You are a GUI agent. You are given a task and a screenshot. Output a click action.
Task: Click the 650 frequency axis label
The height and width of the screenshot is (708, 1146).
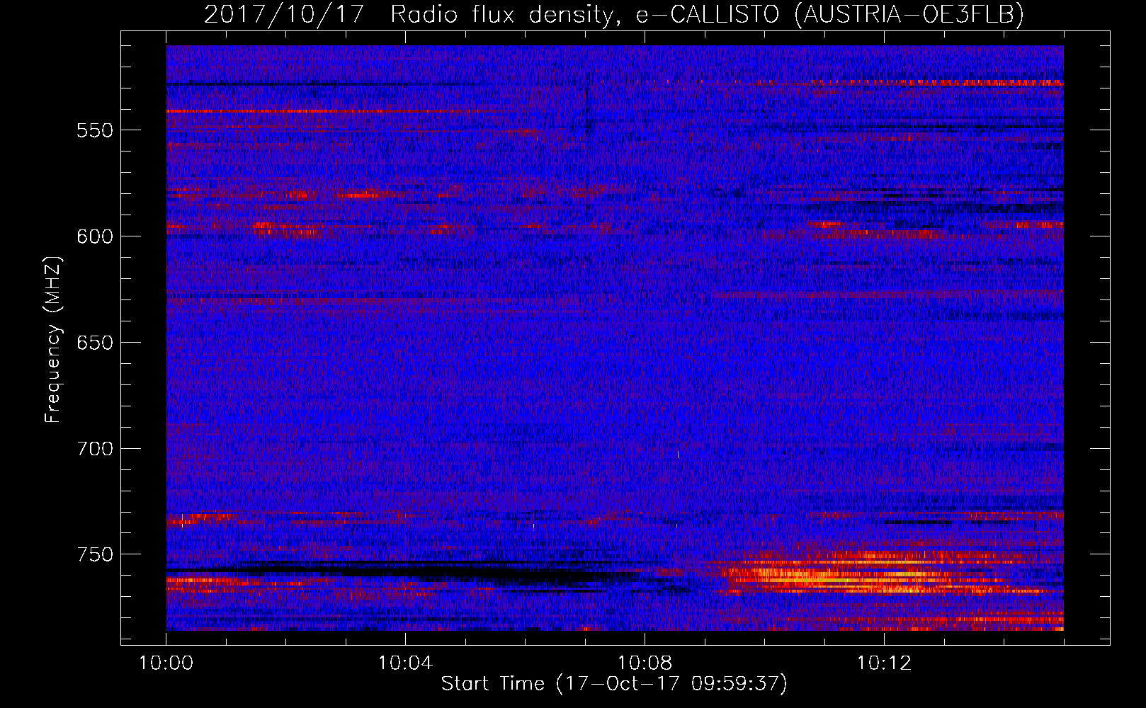click(x=94, y=343)
